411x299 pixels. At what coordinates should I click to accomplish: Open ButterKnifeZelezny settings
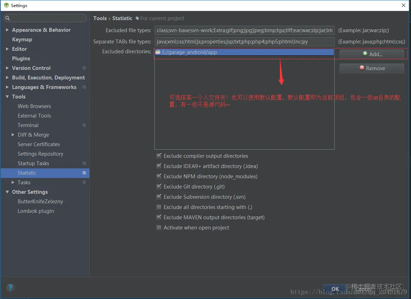pyautogui.click(x=40, y=202)
